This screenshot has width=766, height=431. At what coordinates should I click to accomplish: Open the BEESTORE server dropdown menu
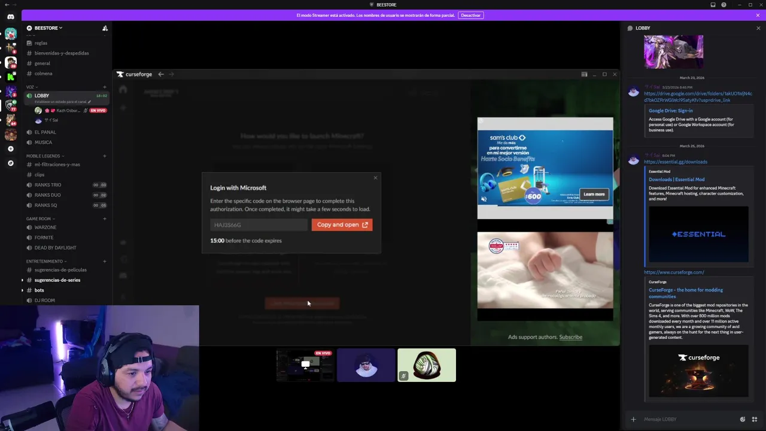[x=48, y=28]
